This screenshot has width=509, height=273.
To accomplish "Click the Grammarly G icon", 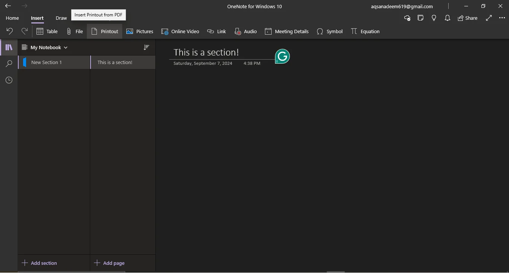I will tap(282, 56).
